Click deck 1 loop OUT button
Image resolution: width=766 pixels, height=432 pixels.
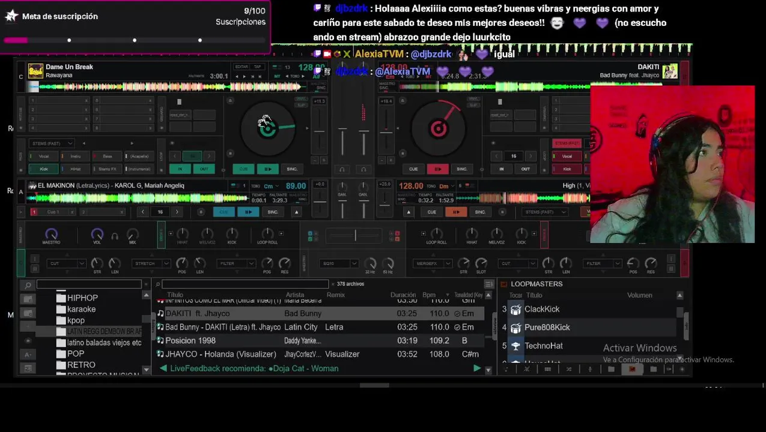204,169
